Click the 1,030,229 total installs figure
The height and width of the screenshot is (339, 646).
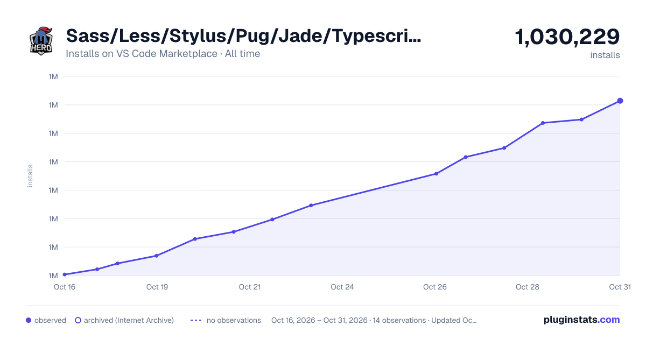567,37
